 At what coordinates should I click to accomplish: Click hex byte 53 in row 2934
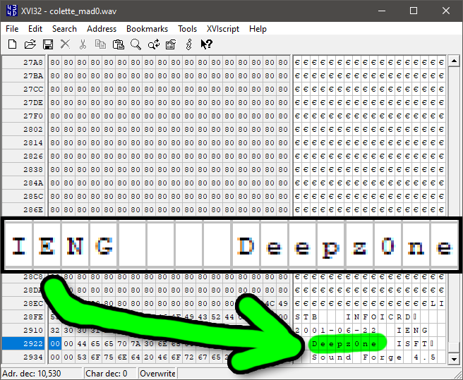tap(82, 357)
